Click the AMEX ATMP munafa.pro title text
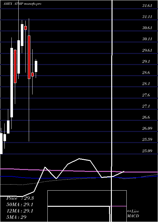158x222 pixels. 22,4
